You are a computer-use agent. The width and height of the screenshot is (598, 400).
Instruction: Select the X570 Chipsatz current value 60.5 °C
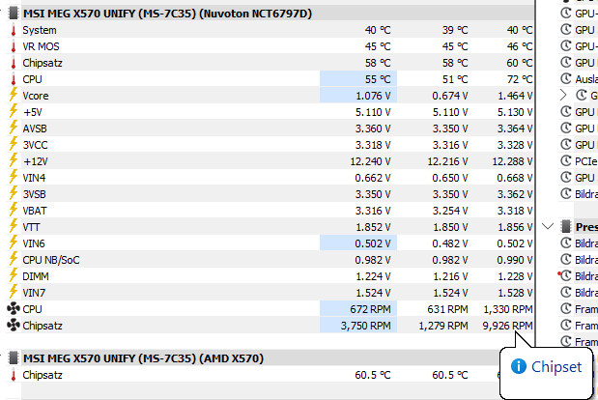tap(373, 375)
